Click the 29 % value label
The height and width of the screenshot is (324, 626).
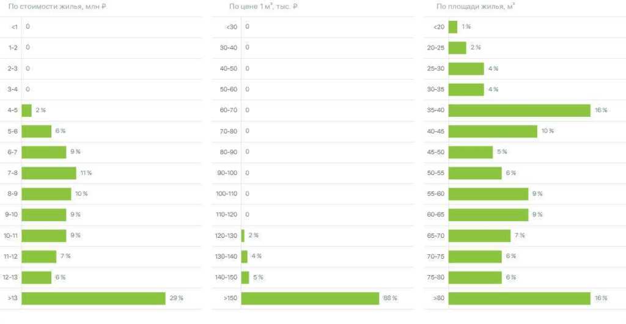(176, 298)
